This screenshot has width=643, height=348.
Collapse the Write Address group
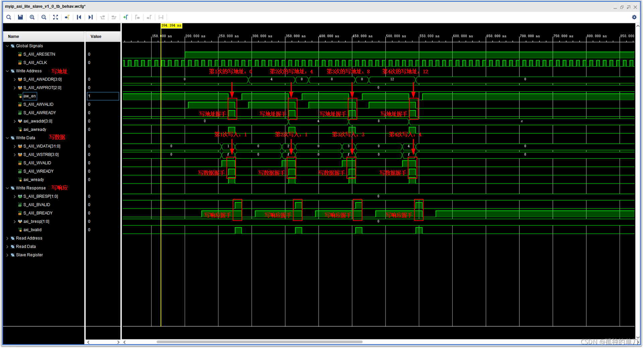click(7, 71)
